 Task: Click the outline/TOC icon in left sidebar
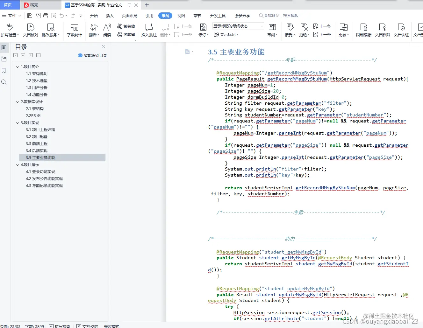click(x=4, y=48)
